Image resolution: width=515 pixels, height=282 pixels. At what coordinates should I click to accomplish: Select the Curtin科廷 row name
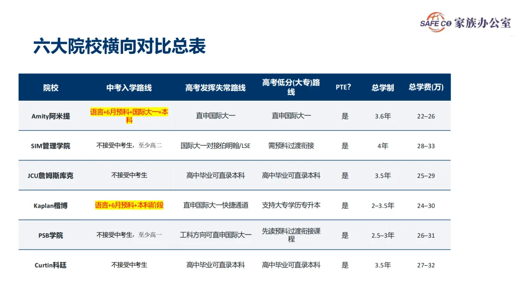pos(51,265)
